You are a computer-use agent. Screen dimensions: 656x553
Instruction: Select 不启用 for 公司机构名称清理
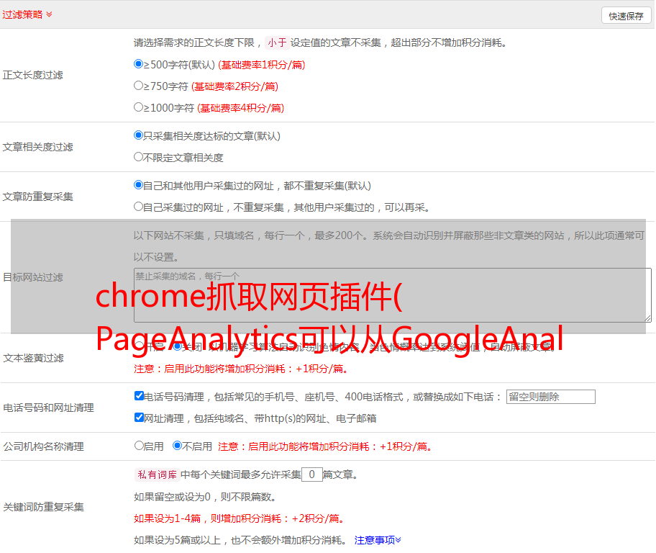coord(178,446)
